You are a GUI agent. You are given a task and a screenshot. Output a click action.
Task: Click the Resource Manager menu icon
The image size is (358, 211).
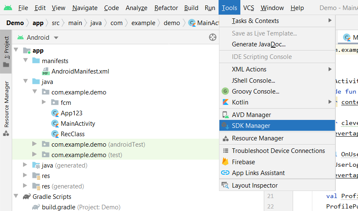[226, 138]
